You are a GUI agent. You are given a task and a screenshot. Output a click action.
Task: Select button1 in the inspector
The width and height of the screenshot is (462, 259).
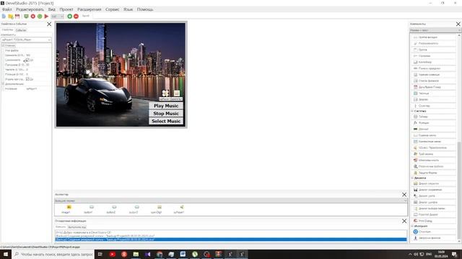pos(88,209)
